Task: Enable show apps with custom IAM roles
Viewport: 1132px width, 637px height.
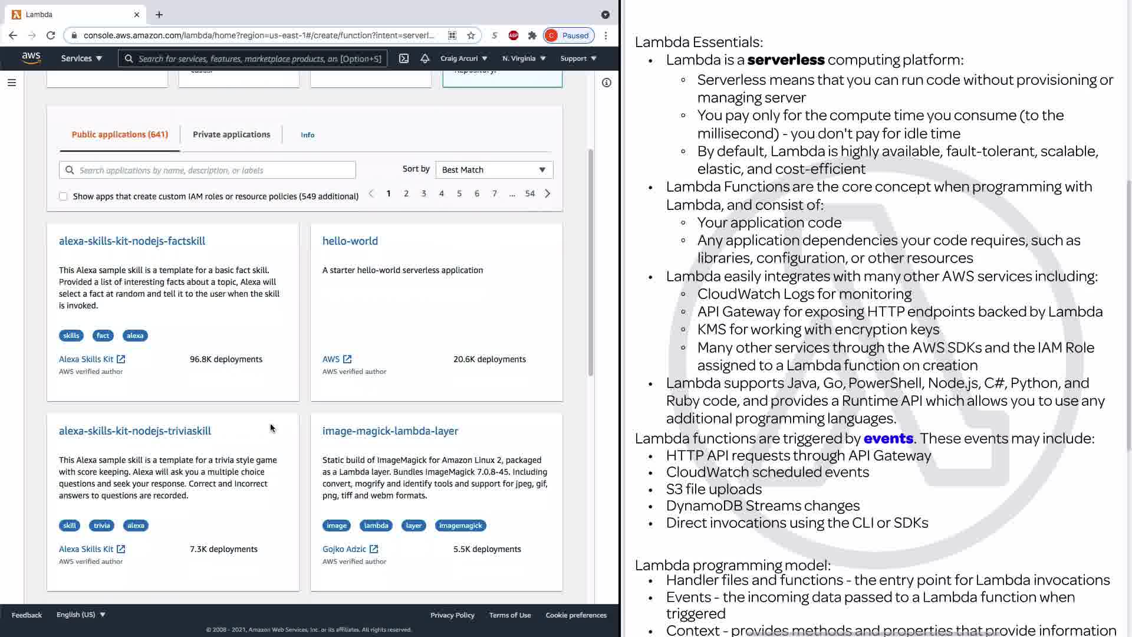Action: (63, 196)
